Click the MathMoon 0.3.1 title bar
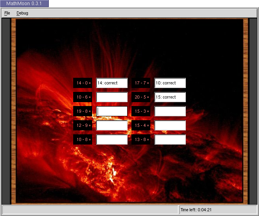259x216 pixels. (24, 4)
